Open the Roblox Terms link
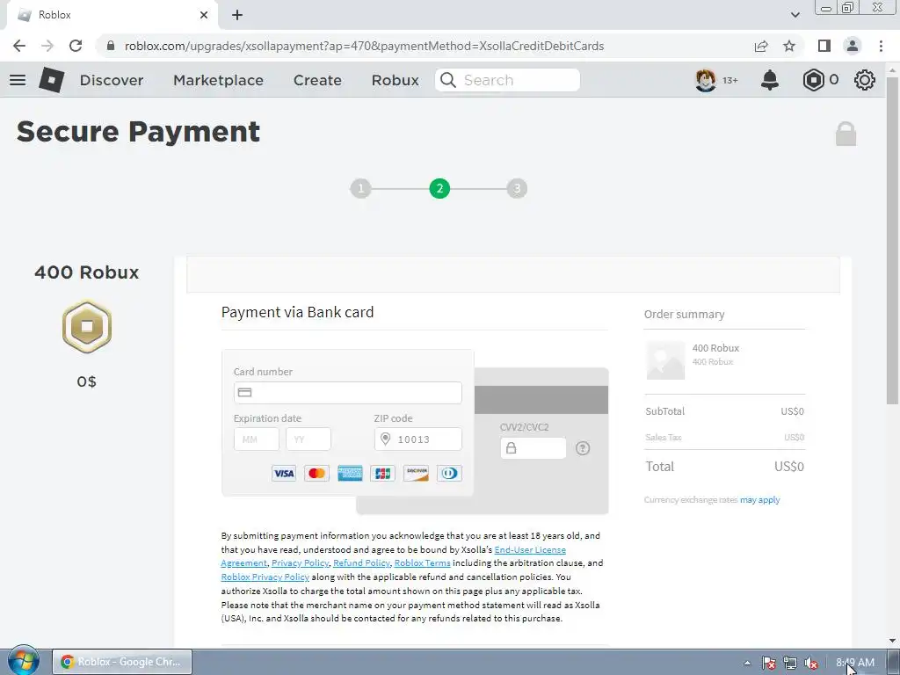 pyautogui.click(x=423, y=563)
